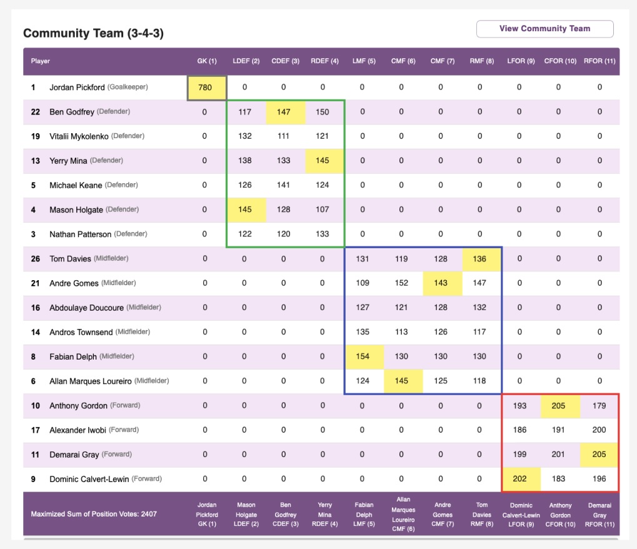
Task: Select the "Vitalii Mykolenko" player name
Action: 79,136
